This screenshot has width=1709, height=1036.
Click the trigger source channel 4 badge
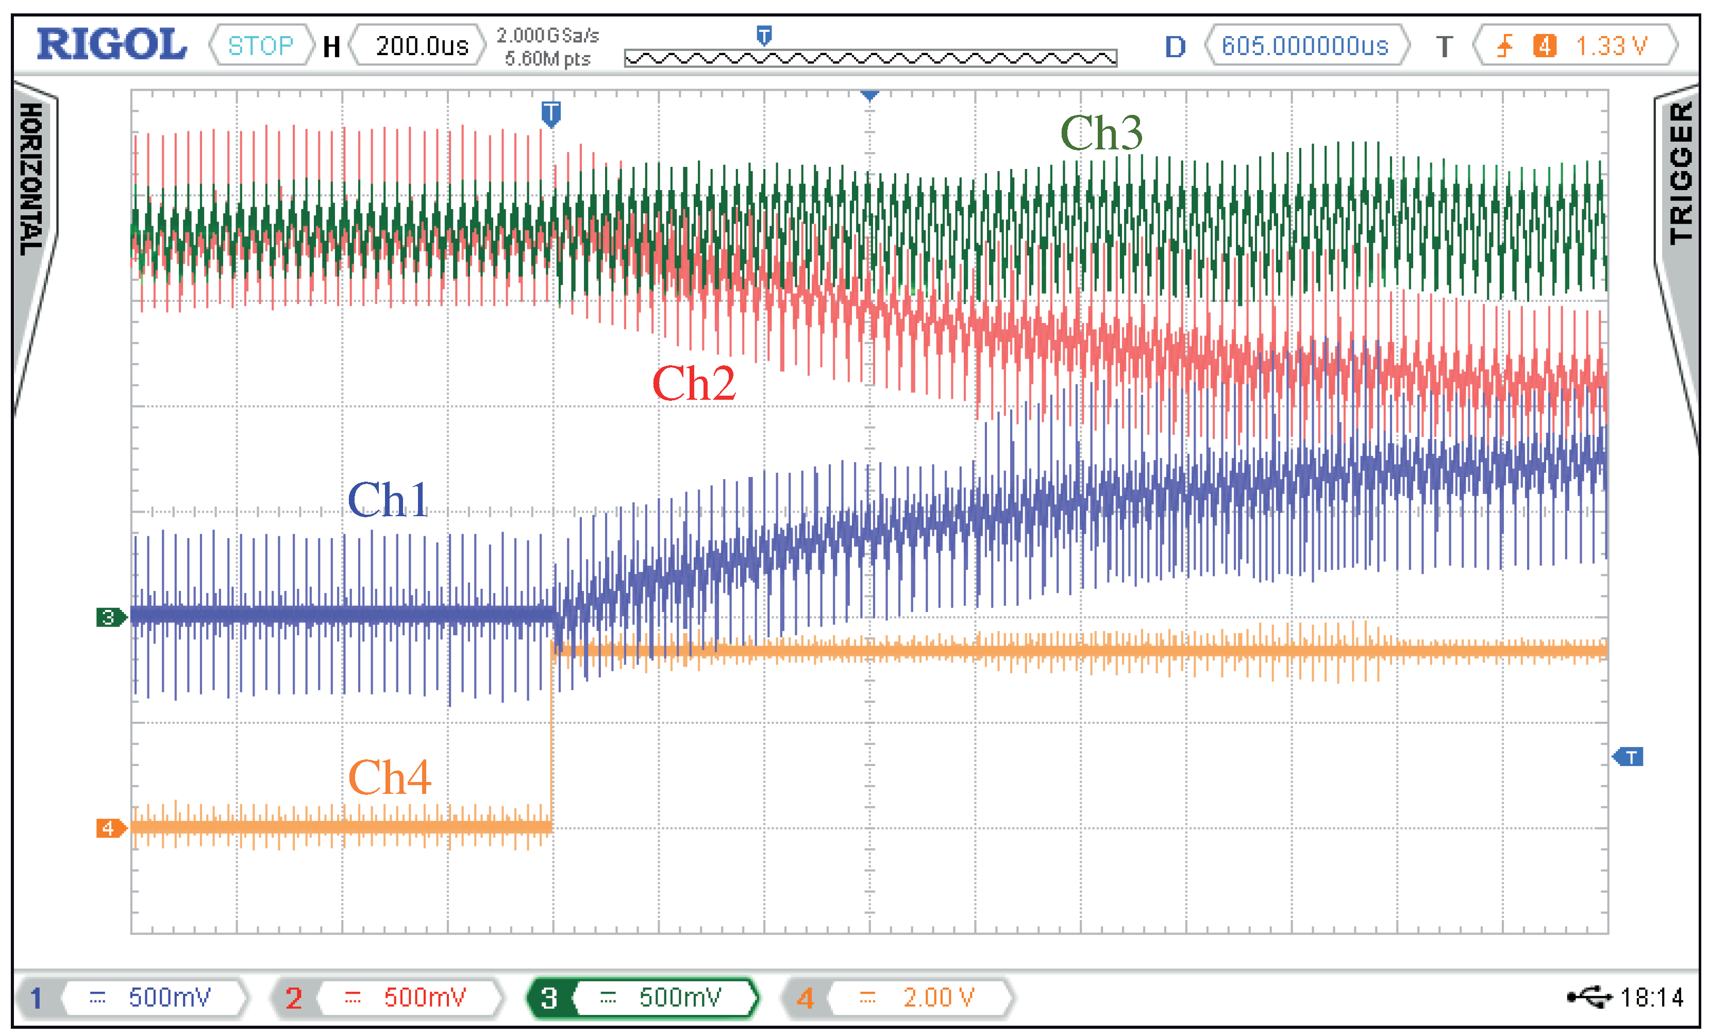(x=1544, y=46)
